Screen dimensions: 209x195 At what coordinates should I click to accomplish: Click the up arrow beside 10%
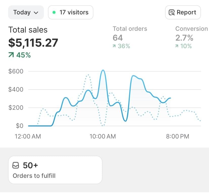pyautogui.click(x=177, y=46)
